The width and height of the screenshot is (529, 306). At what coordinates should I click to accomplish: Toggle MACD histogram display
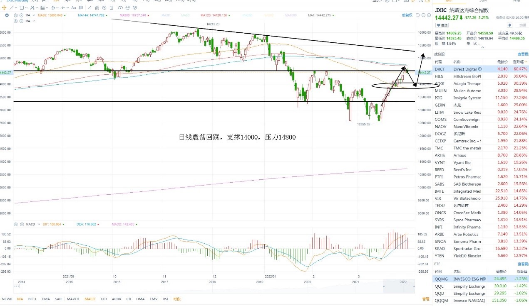click(124, 224)
